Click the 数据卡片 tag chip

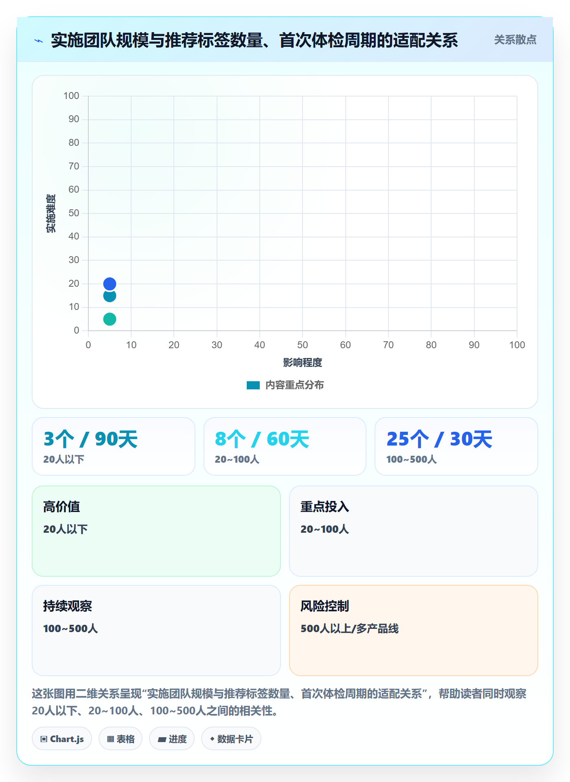tap(231, 739)
